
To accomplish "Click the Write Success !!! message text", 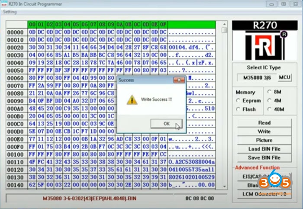I will [x=156, y=100].
